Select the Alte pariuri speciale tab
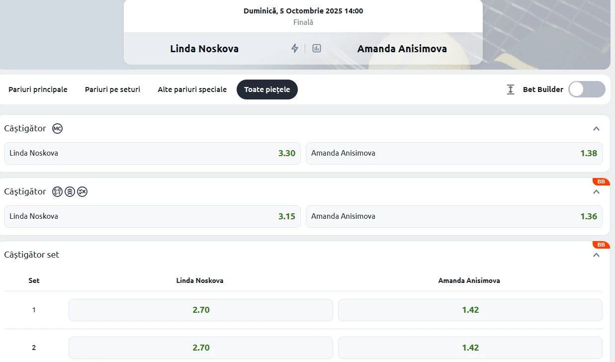 coord(192,90)
